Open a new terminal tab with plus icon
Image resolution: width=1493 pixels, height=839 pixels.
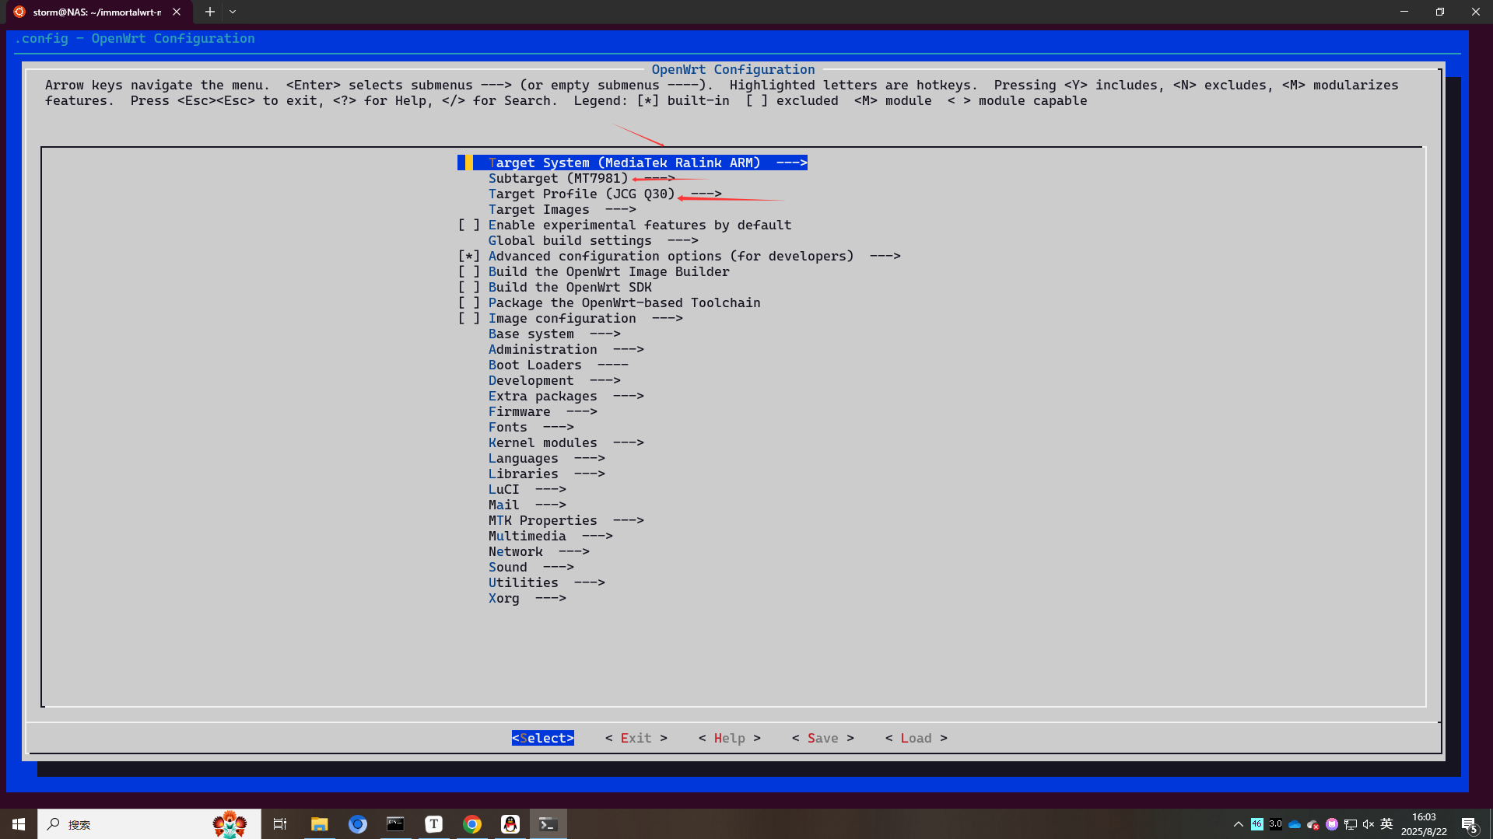pyautogui.click(x=209, y=12)
